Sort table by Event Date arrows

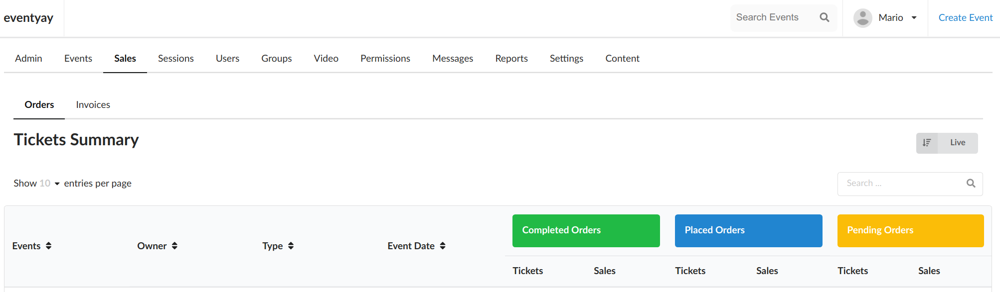[x=443, y=246]
